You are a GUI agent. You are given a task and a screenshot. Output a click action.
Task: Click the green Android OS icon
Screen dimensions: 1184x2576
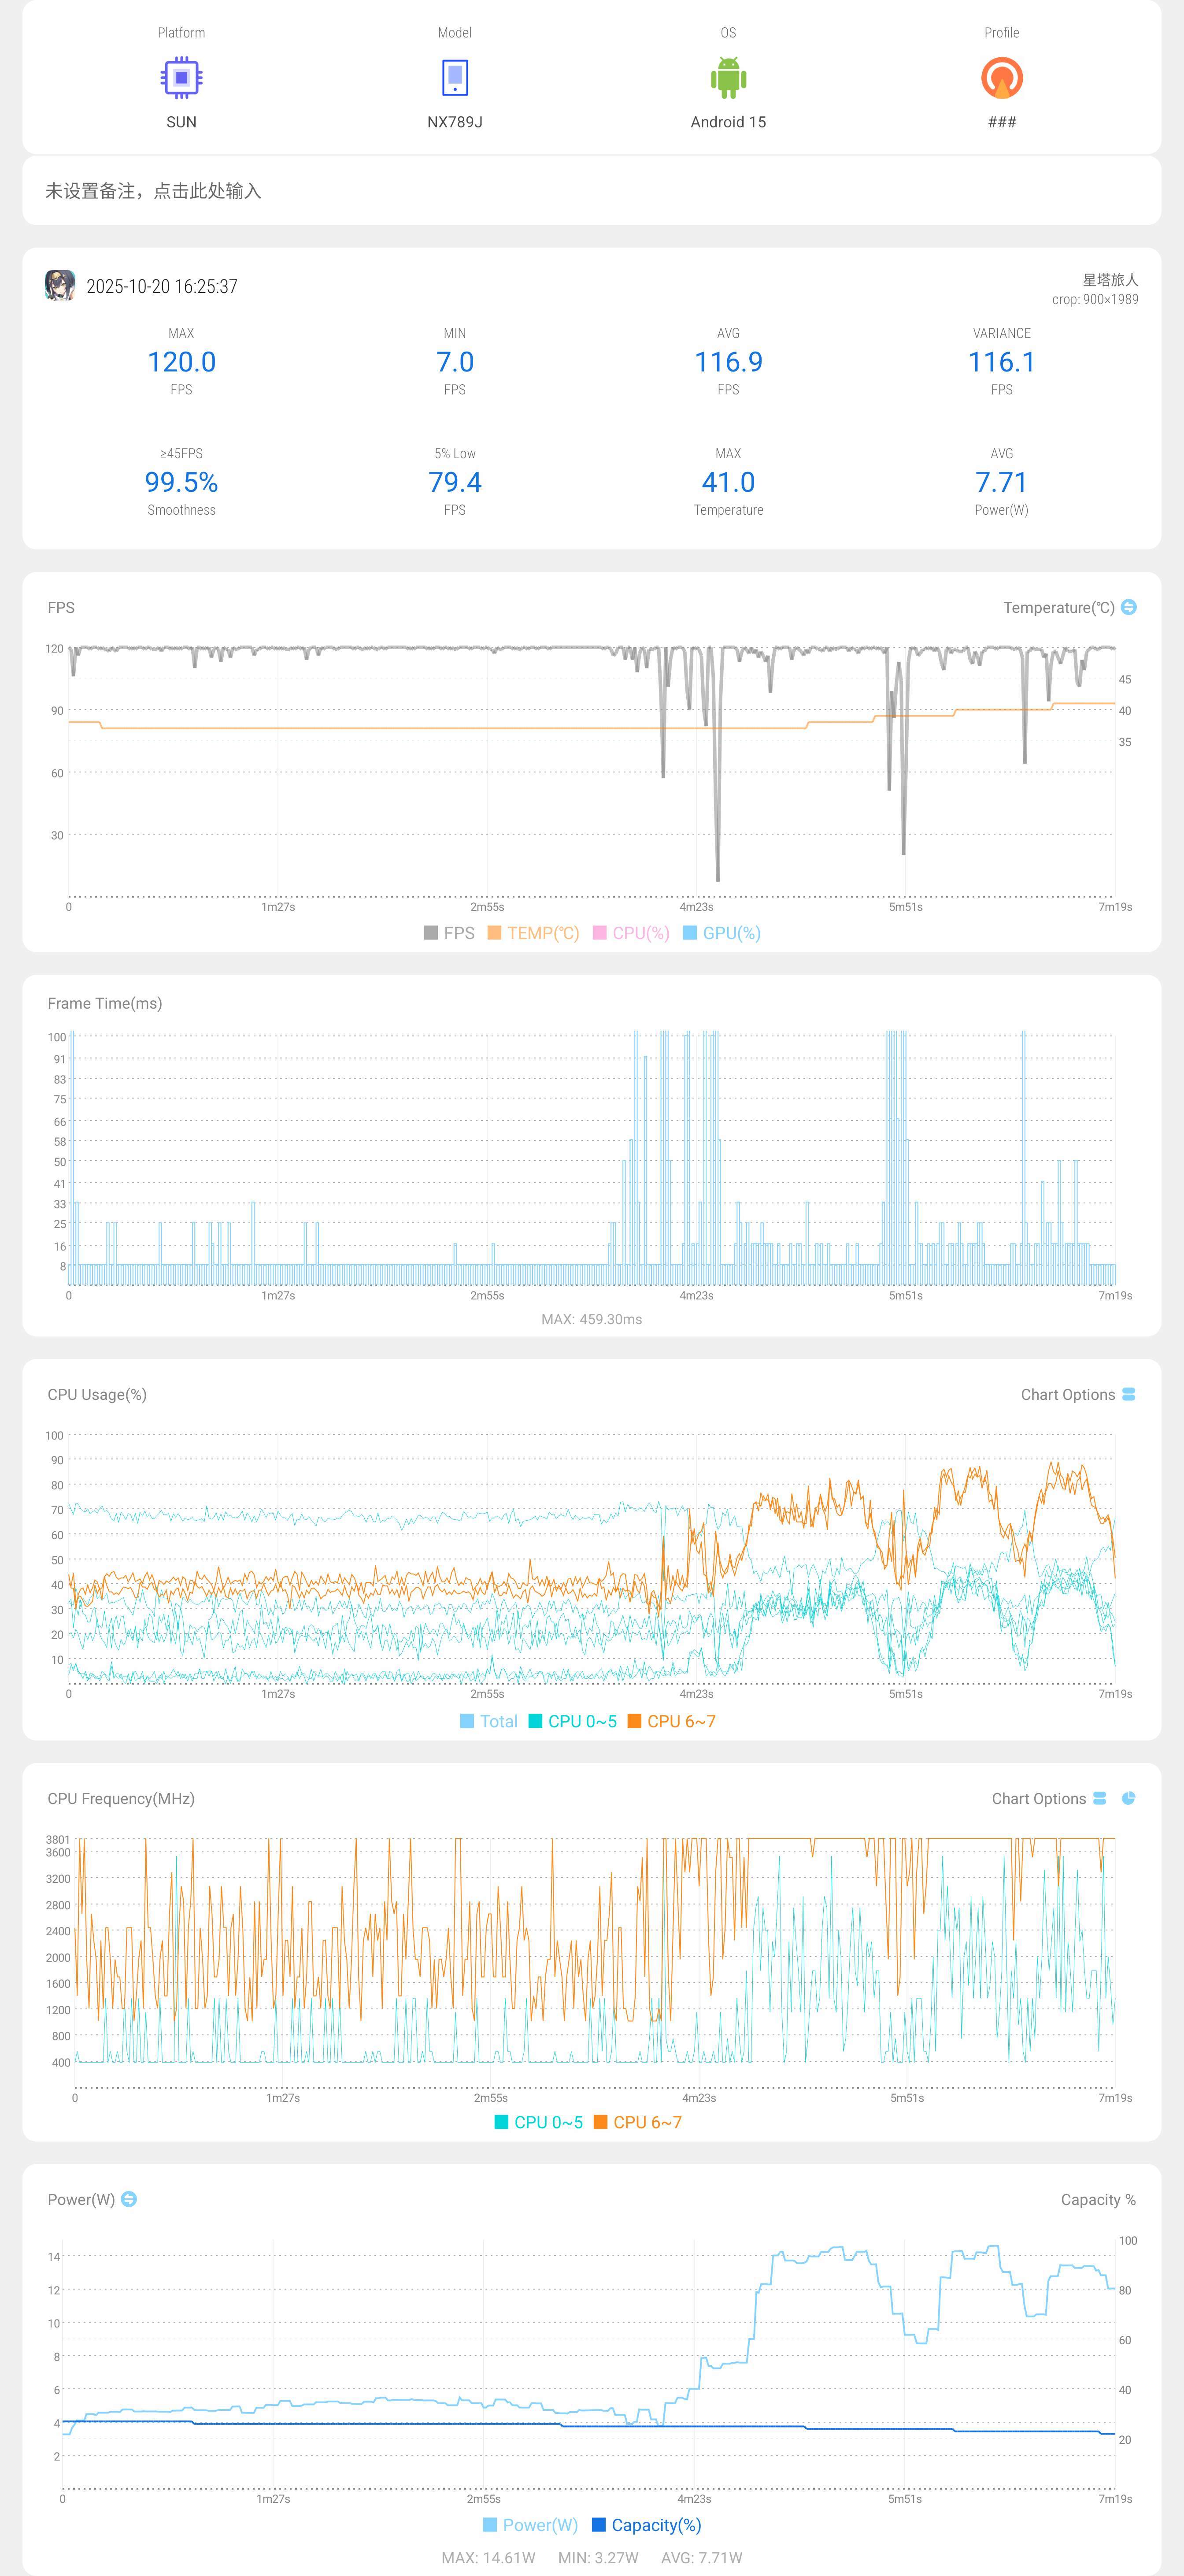click(x=728, y=78)
